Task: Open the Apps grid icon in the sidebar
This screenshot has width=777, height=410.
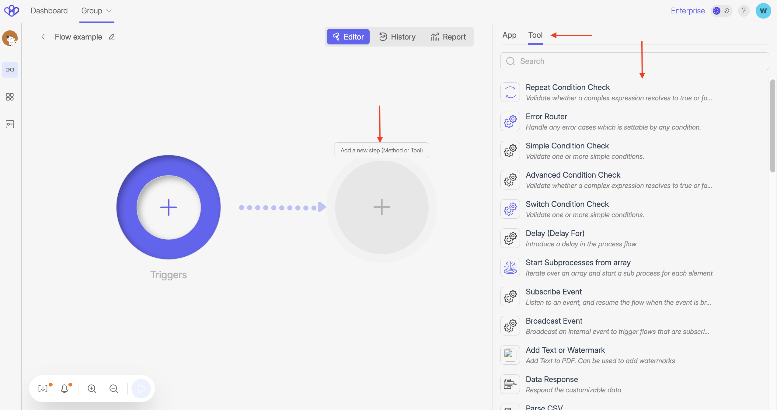Action: pyautogui.click(x=10, y=97)
